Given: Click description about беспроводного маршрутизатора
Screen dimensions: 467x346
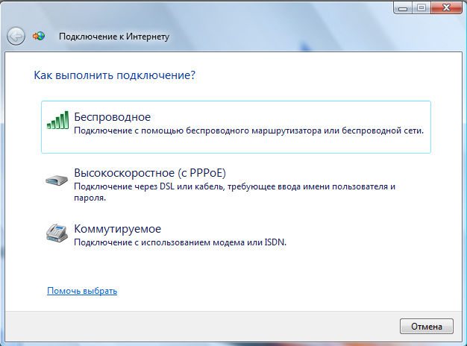Looking at the screenshot, I should point(248,130).
